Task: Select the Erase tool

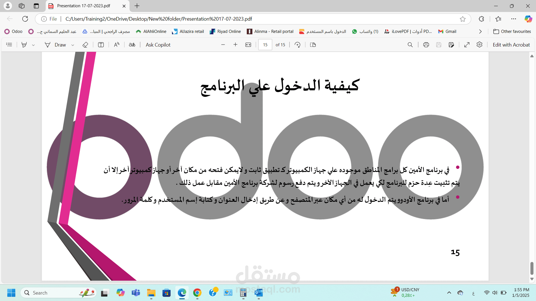Action: 85,45
